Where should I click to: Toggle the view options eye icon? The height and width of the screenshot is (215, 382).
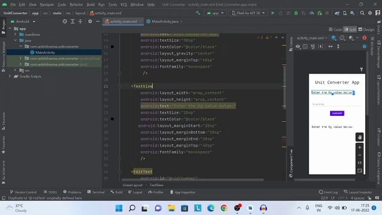(x=298, y=47)
